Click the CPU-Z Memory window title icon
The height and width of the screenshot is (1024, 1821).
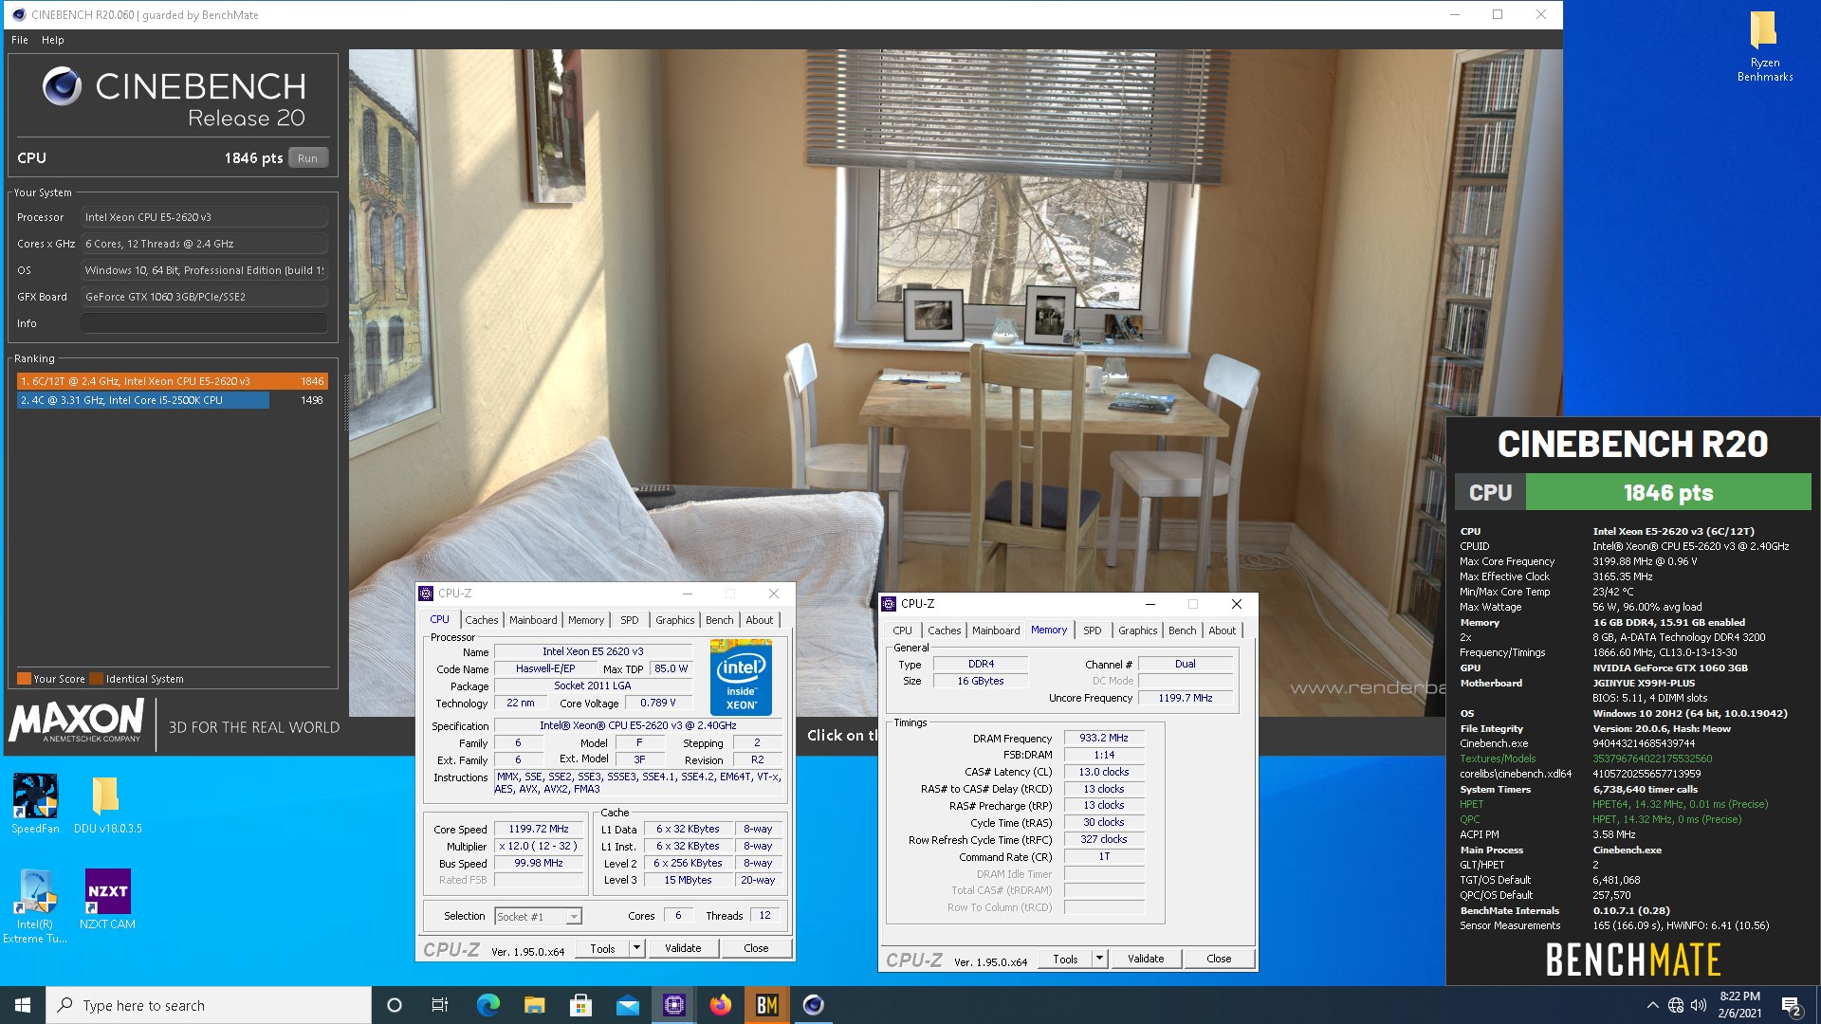point(889,604)
